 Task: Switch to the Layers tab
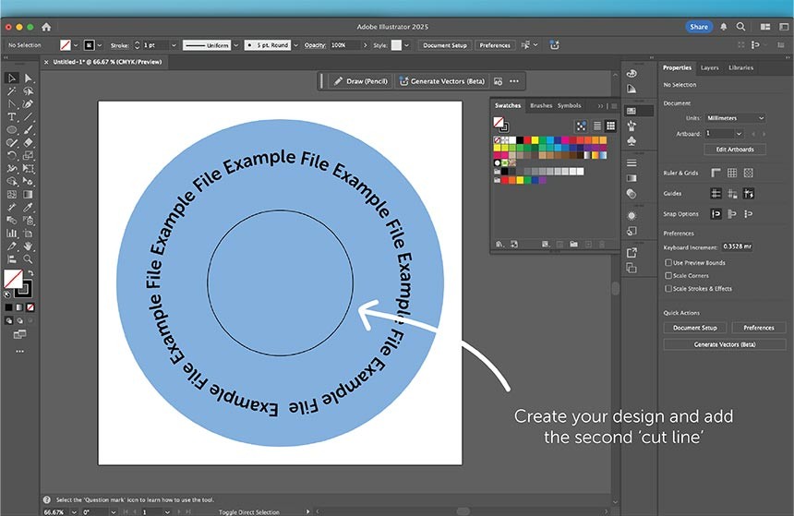[709, 68]
